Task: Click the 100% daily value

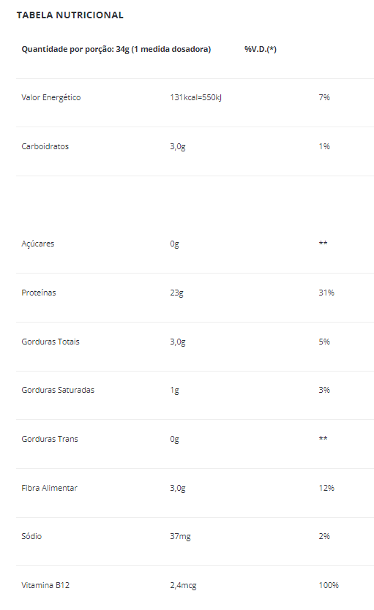Action: tap(329, 585)
